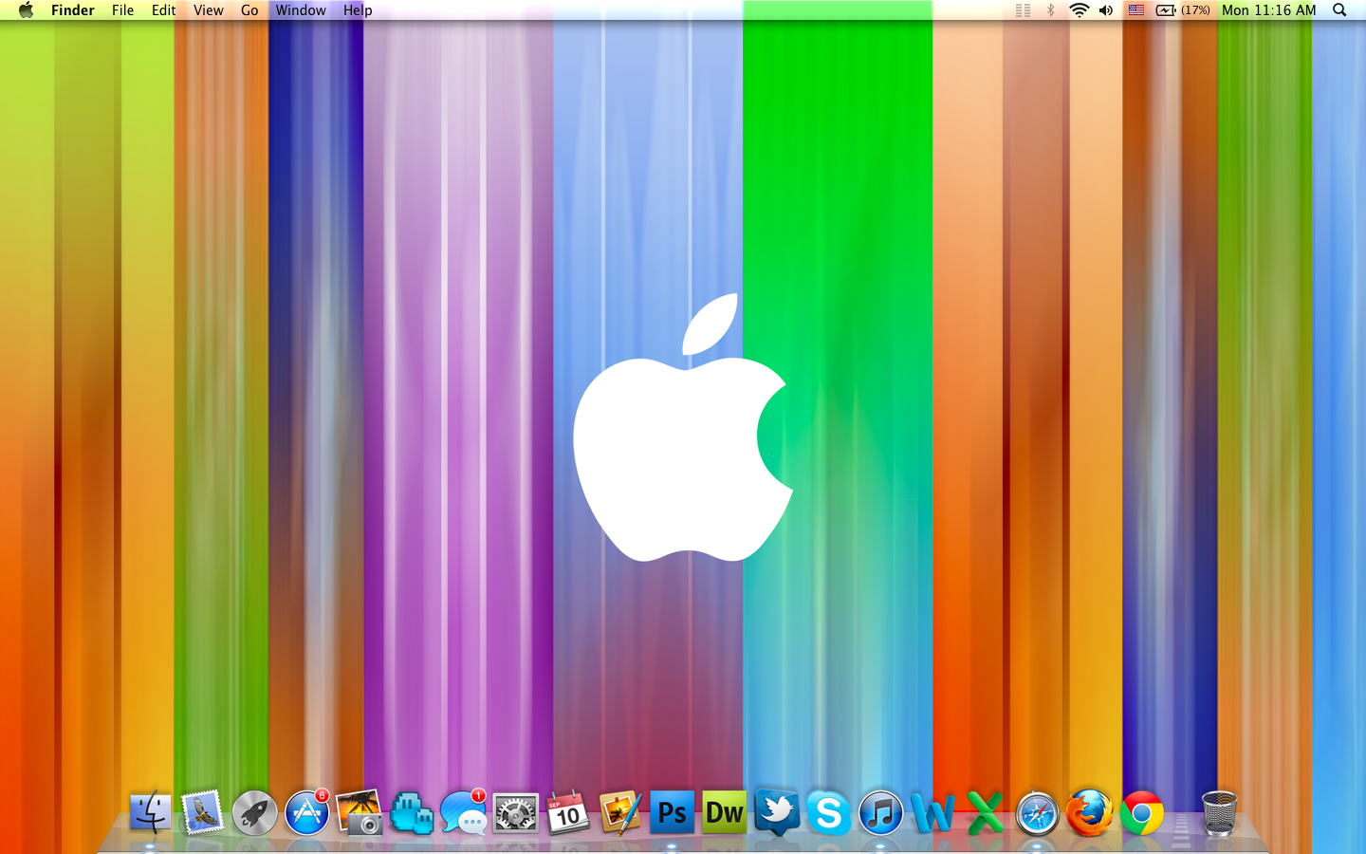
Task: Open Messages showing one unread notification
Action: tap(463, 813)
